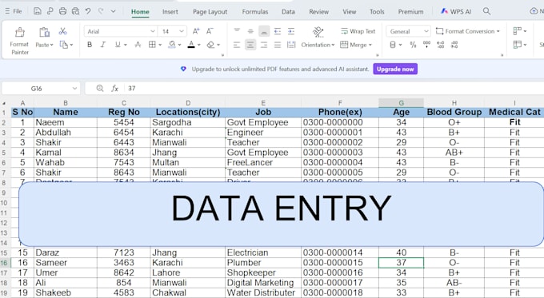Click the Save icon in the quick access bar
544x298 pixels.
point(37,11)
